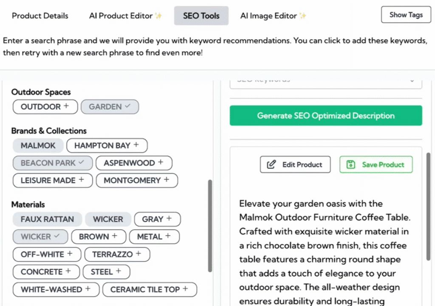Screen dimensions: 435x306
Task: Click the floppy disk icon on Save Product
Action: click(350, 165)
